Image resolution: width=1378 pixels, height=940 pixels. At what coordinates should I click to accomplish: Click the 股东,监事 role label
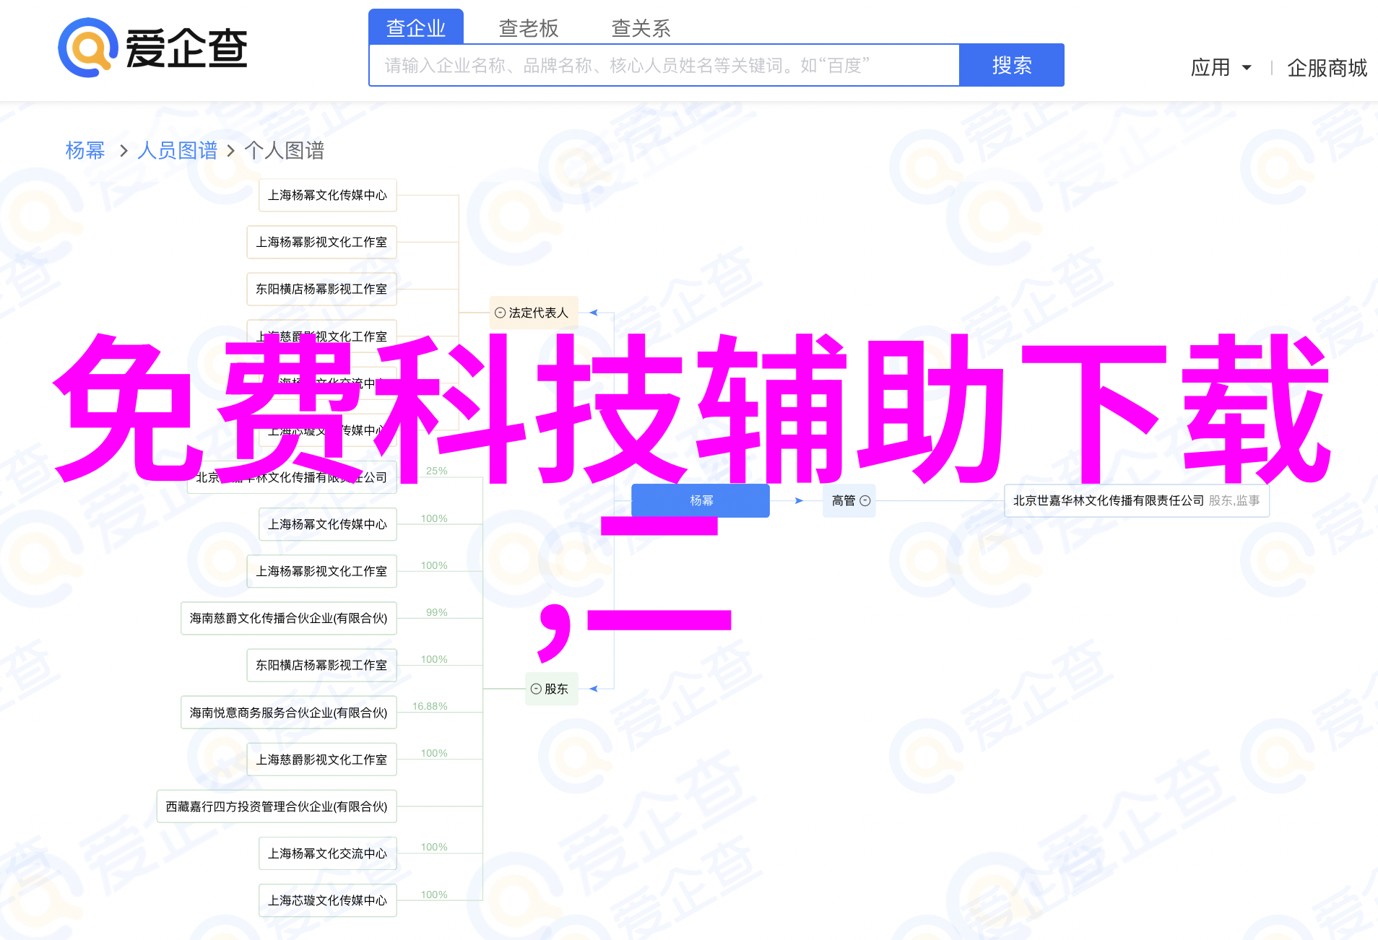[1234, 500]
